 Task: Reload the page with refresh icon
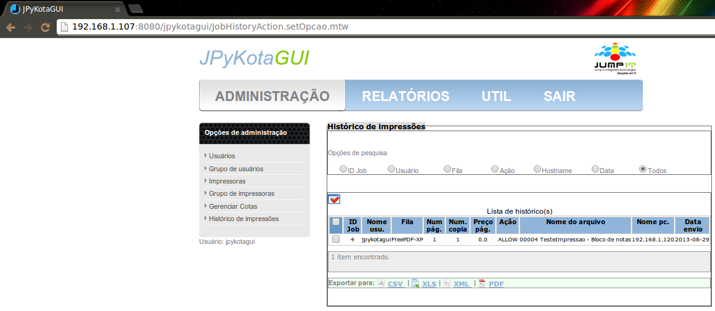click(44, 27)
